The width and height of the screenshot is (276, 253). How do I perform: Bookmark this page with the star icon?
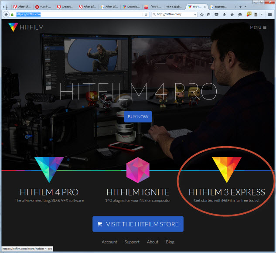pyautogui.click(x=202, y=15)
